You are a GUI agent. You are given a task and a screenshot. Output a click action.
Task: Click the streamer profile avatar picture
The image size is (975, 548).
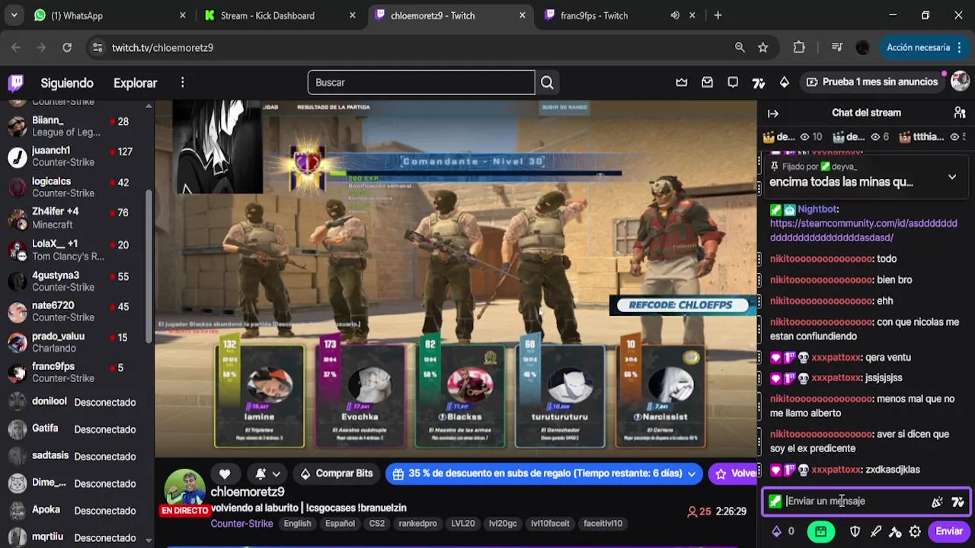pos(185,488)
